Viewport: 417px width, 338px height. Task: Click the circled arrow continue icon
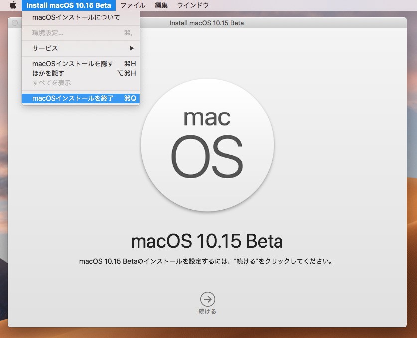(x=208, y=299)
